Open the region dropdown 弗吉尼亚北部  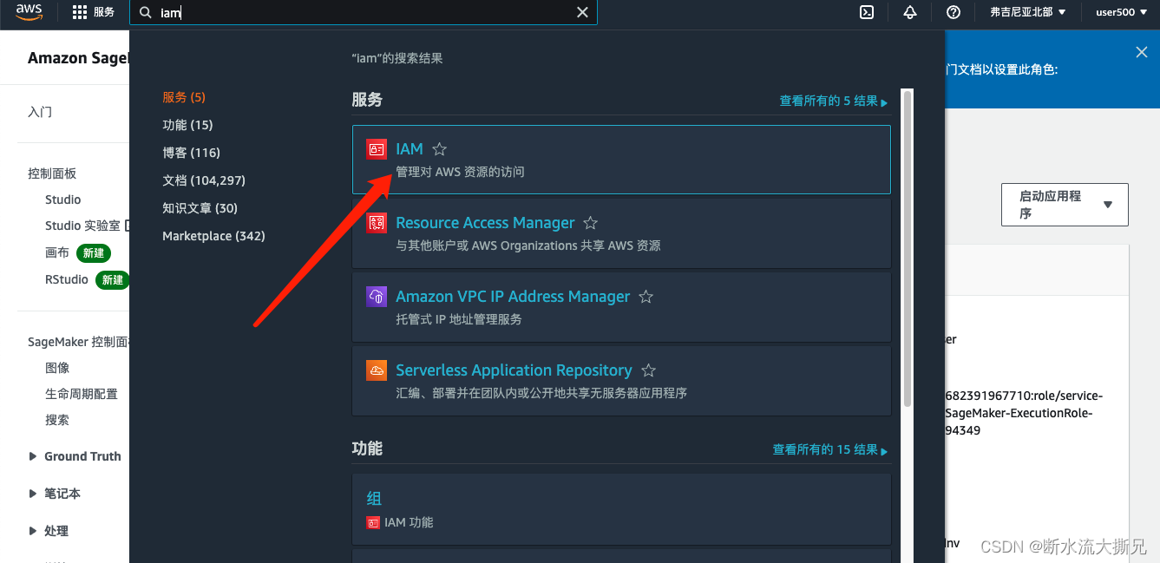pyautogui.click(x=1028, y=12)
